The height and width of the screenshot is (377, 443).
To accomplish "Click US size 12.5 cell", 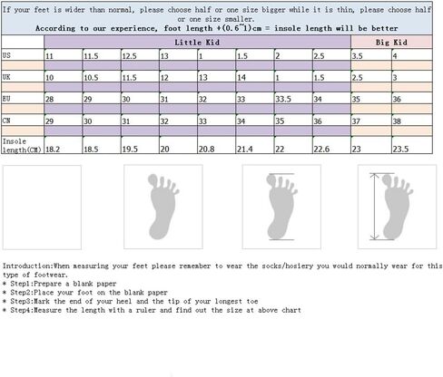I will (140, 54).
